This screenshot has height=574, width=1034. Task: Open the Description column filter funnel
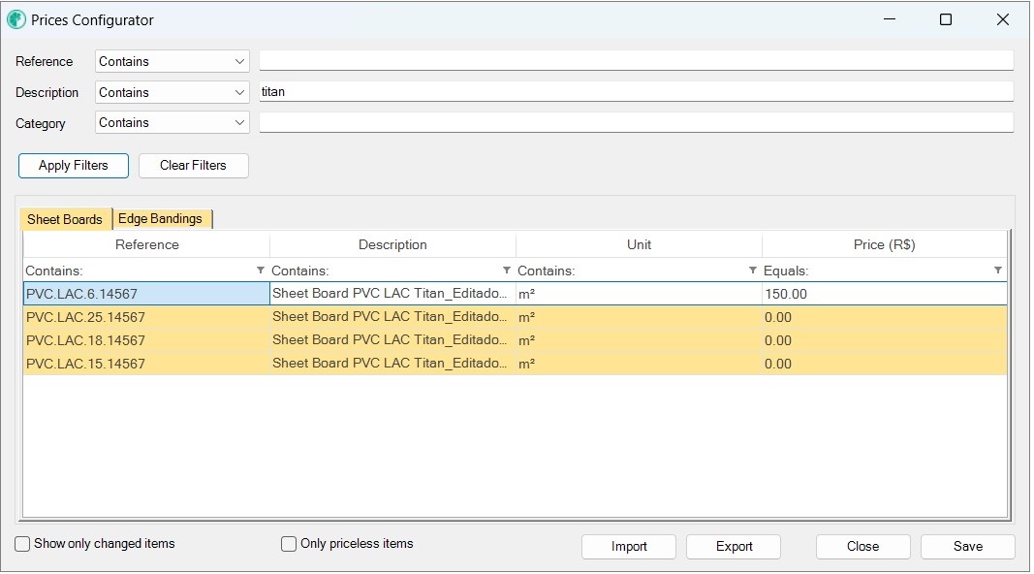pyautogui.click(x=507, y=271)
